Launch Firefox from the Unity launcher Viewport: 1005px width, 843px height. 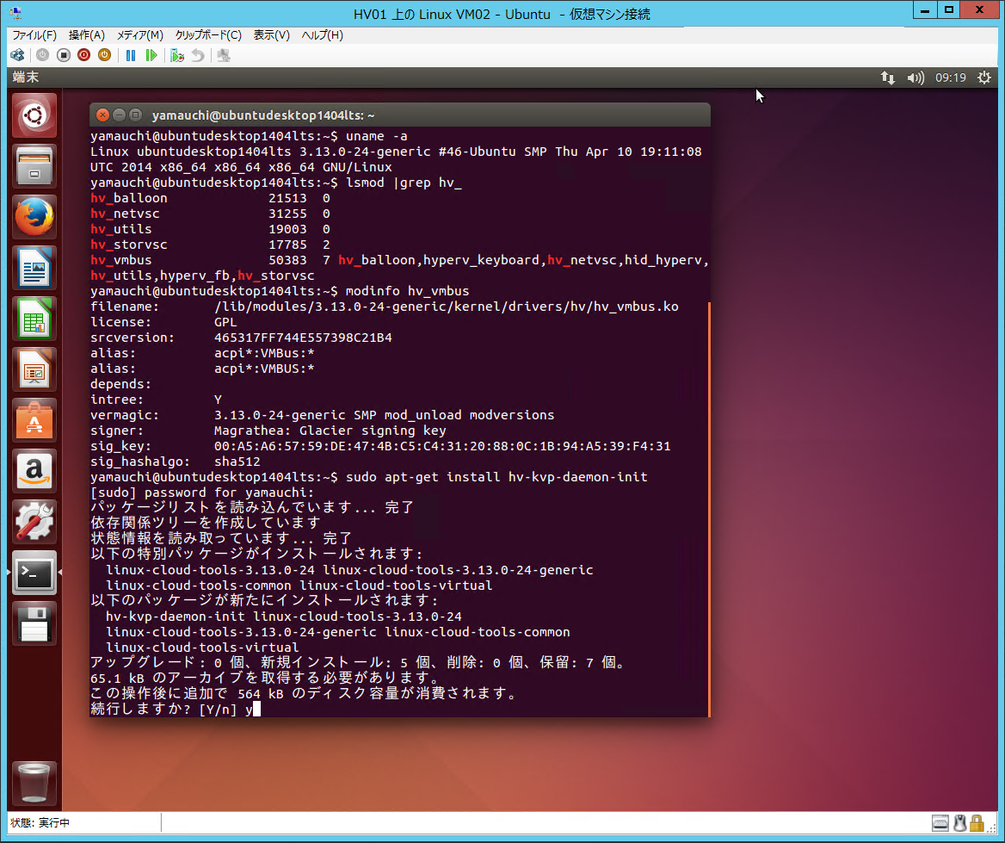click(x=34, y=217)
